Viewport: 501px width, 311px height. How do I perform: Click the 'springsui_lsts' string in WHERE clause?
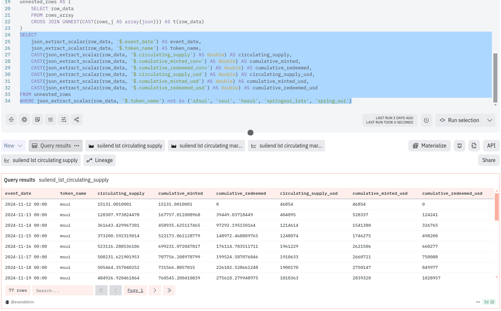(287, 101)
